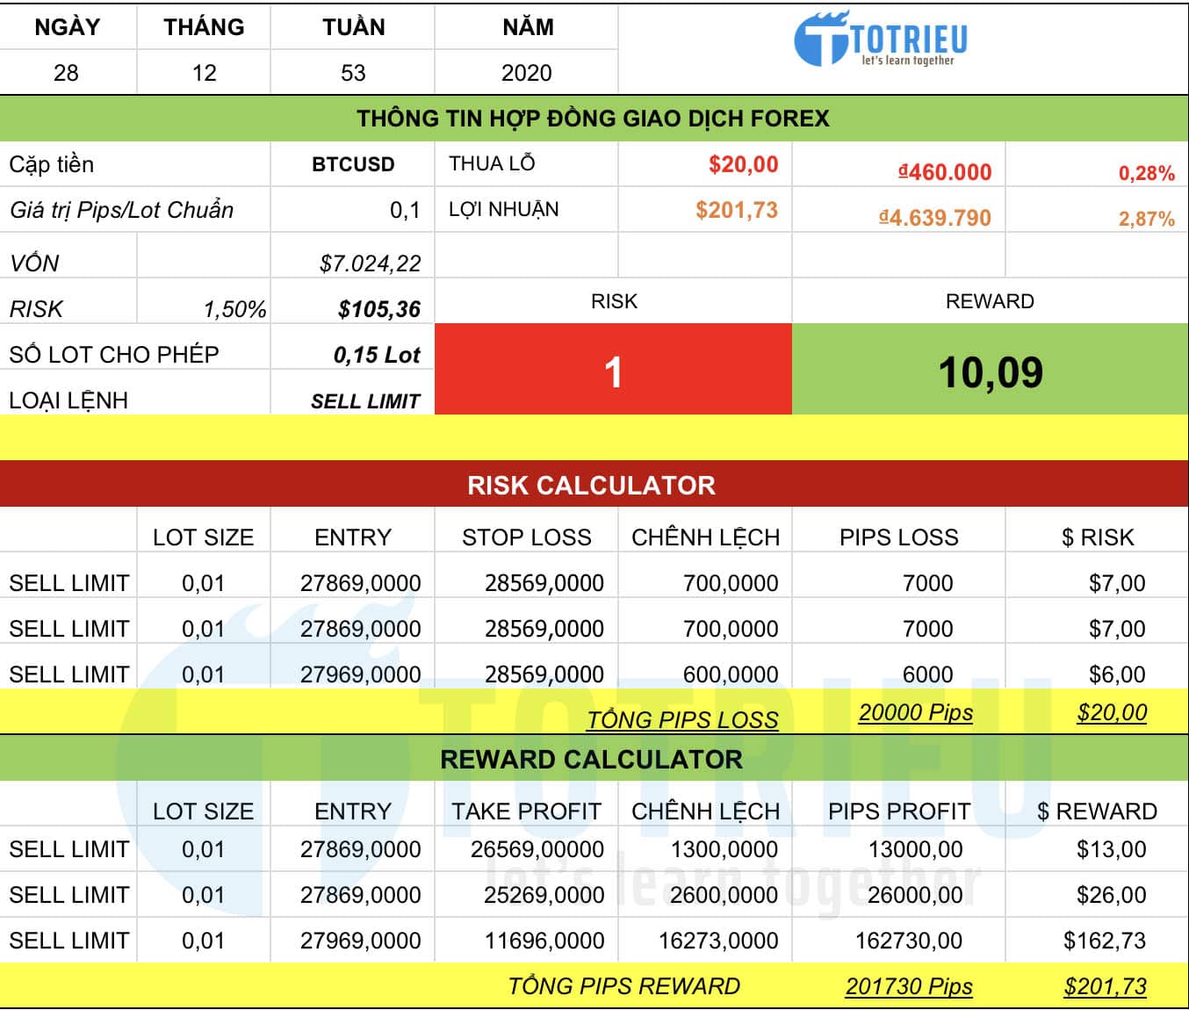
Task: Select the total 201730 Pips cell
Action: coord(909,986)
